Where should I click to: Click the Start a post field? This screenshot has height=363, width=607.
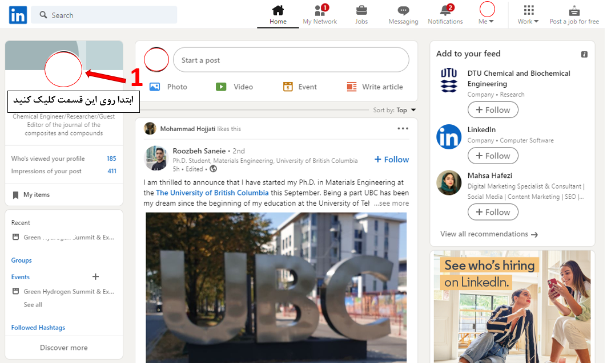[291, 60]
